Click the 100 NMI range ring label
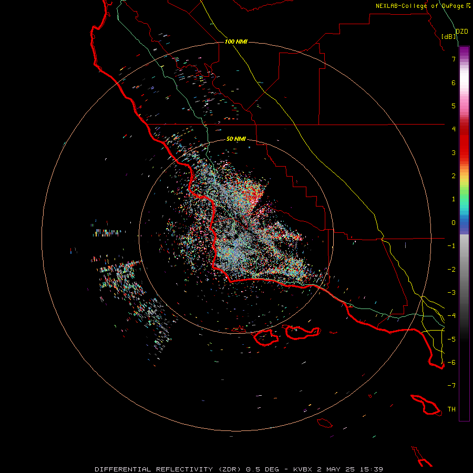The height and width of the screenshot is (473, 473). 236,42
